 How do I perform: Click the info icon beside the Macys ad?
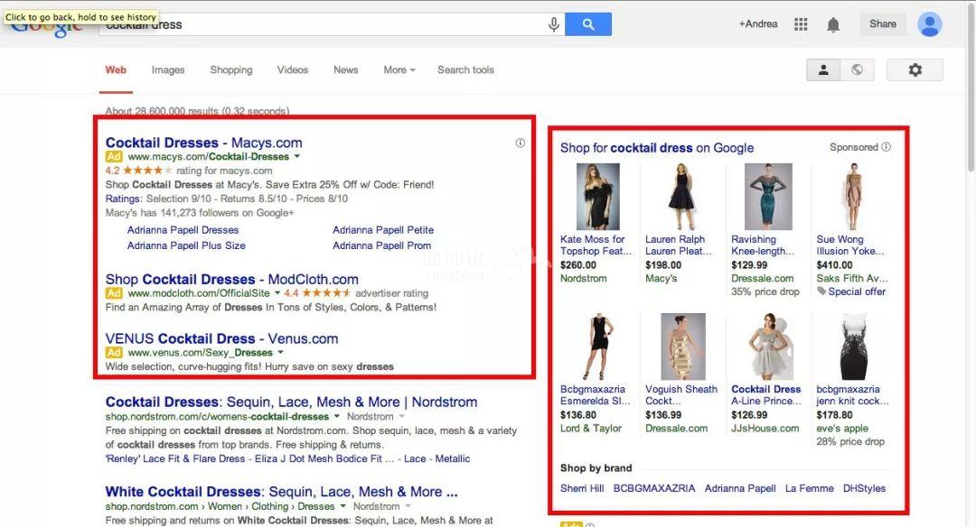[x=521, y=143]
